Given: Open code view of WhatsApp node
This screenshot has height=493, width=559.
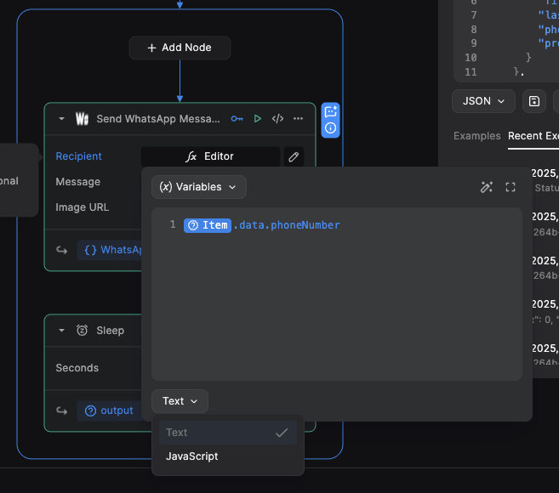Looking at the screenshot, I should [x=277, y=119].
